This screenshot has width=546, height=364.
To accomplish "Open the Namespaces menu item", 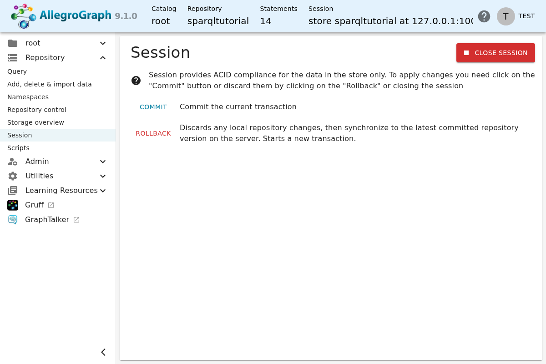I will tap(58, 97).
